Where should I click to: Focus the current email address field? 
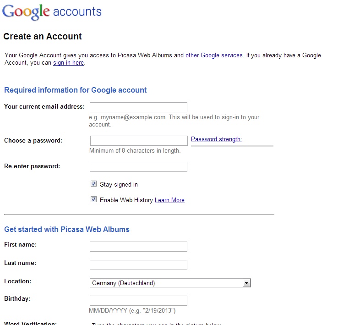pos(138,107)
